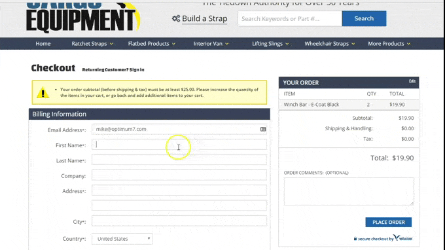
Task: Focus the Search Keywords or Part # field
Action: point(290,19)
